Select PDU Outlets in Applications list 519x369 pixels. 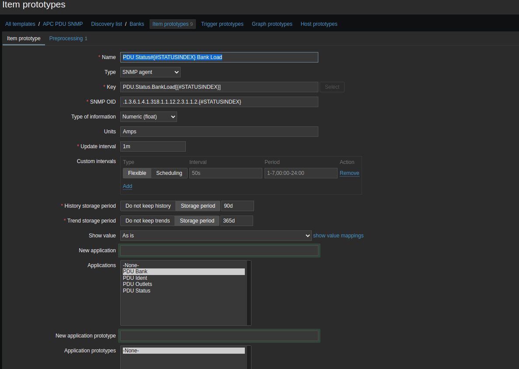[x=137, y=284]
